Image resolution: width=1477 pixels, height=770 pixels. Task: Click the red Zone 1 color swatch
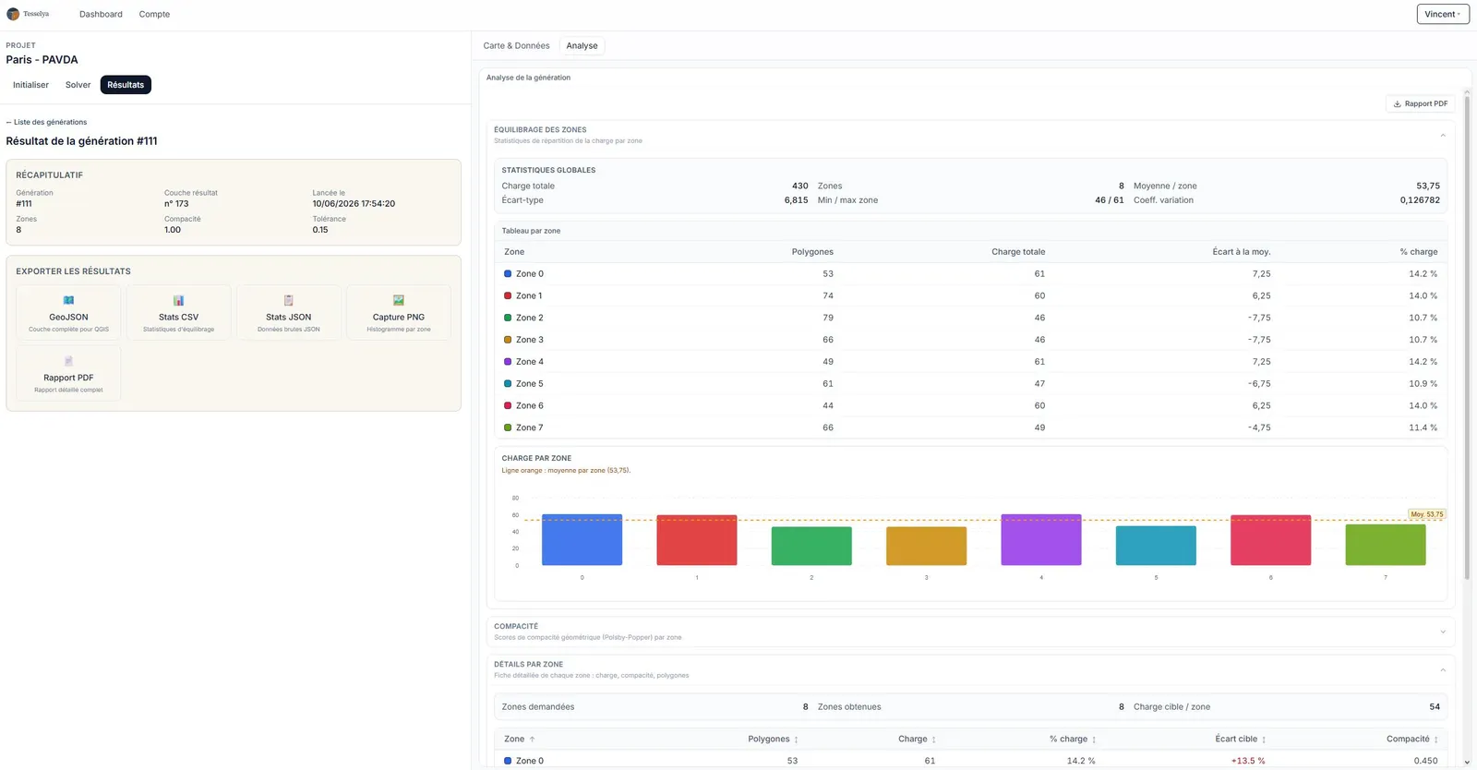pyautogui.click(x=508, y=296)
